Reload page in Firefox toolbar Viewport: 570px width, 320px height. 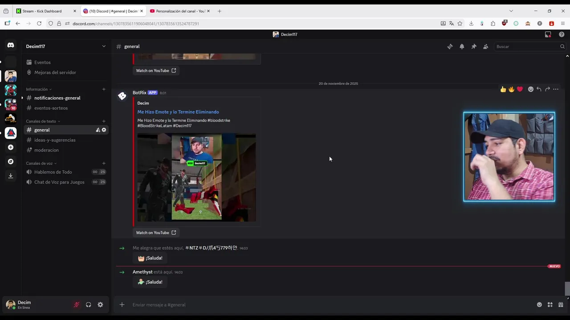pos(39,24)
